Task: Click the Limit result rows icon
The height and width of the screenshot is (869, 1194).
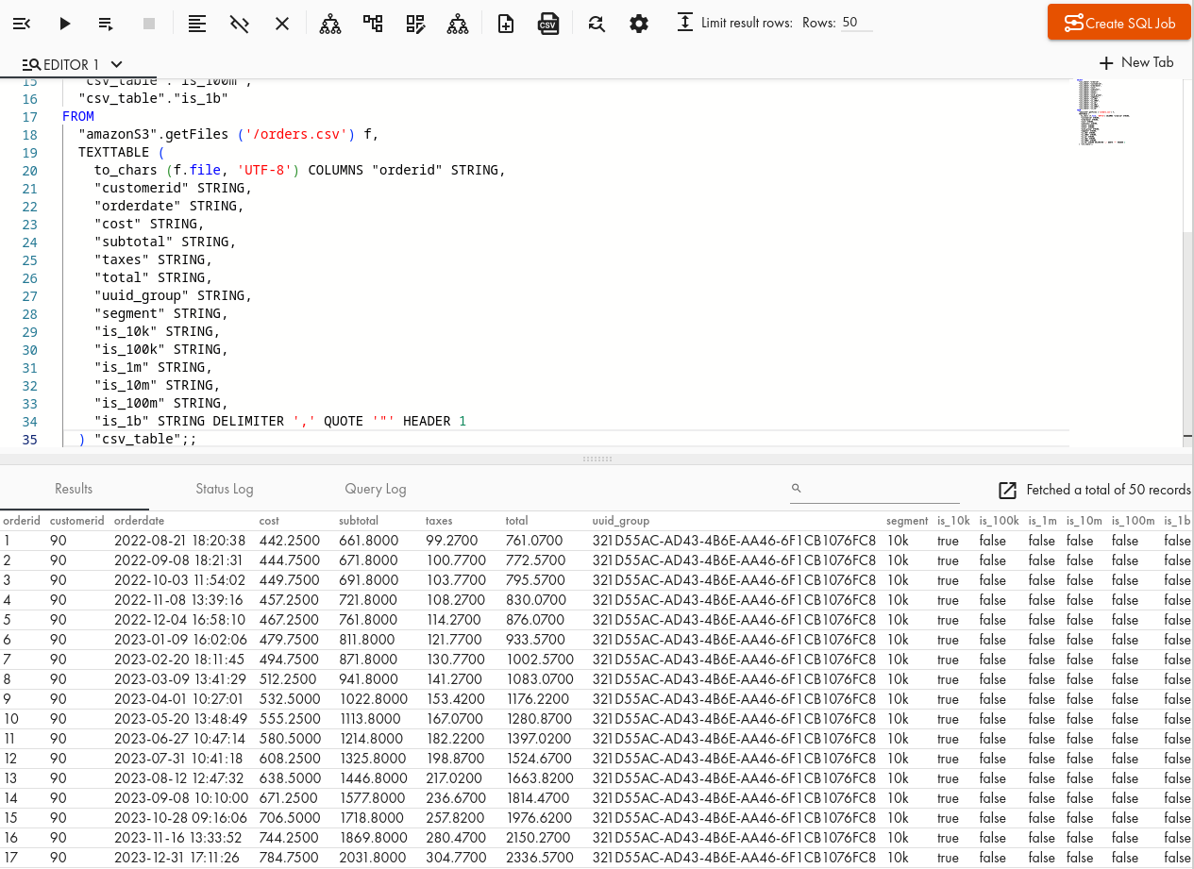Action: tap(685, 23)
